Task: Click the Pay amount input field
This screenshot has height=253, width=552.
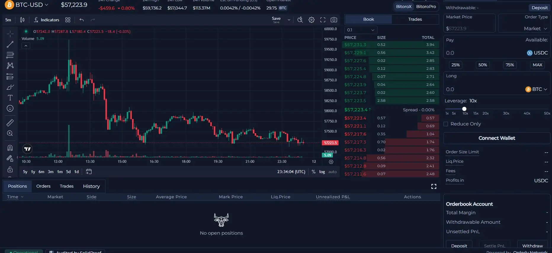Action: (483, 53)
